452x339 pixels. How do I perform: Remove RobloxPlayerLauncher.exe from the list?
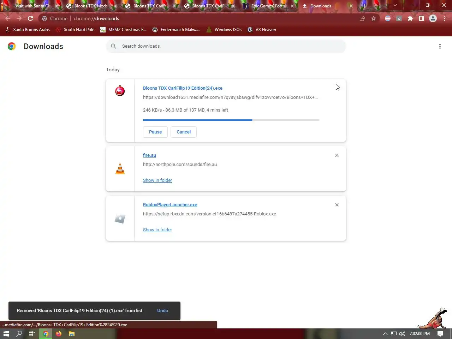337,205
